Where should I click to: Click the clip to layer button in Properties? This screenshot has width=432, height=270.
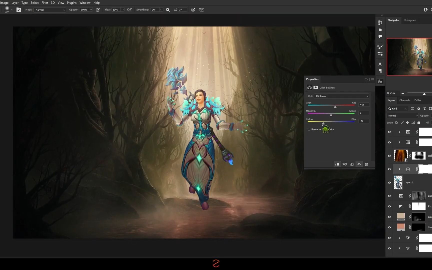pyautogui.click(x=337, y=164)
